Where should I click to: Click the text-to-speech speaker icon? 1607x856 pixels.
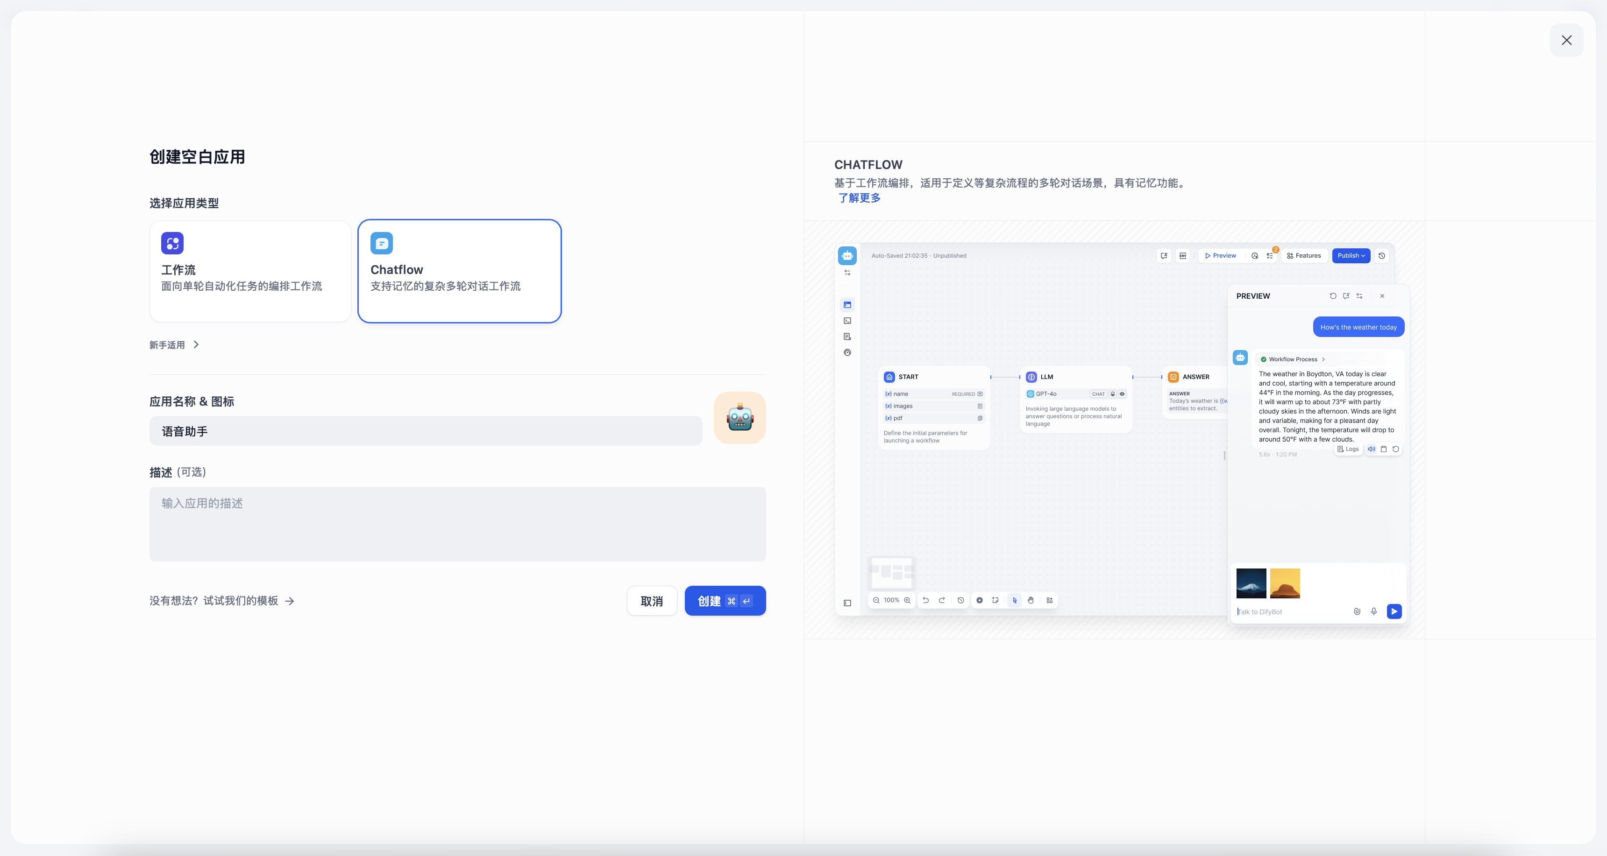(1371, 449)
